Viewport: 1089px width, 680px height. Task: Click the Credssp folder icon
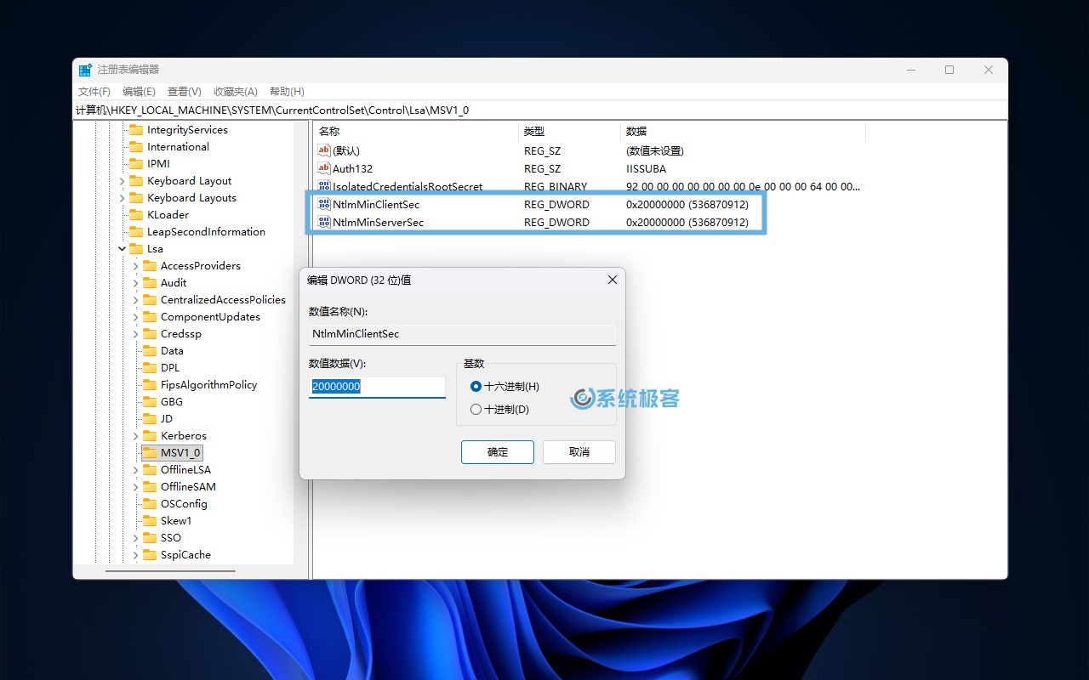(149, 334)
